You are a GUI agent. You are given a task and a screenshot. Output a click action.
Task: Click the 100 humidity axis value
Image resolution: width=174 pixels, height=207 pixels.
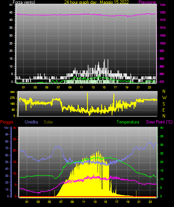(x=6, y=128)
